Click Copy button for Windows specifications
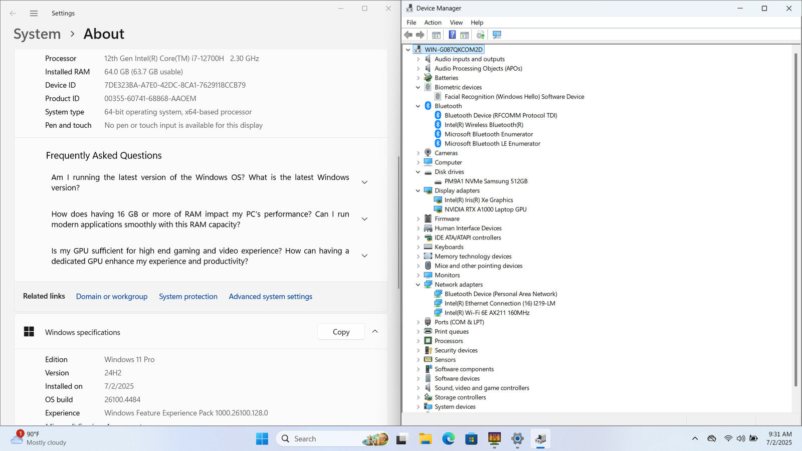802x451 pixels. [x=341, y=332]
